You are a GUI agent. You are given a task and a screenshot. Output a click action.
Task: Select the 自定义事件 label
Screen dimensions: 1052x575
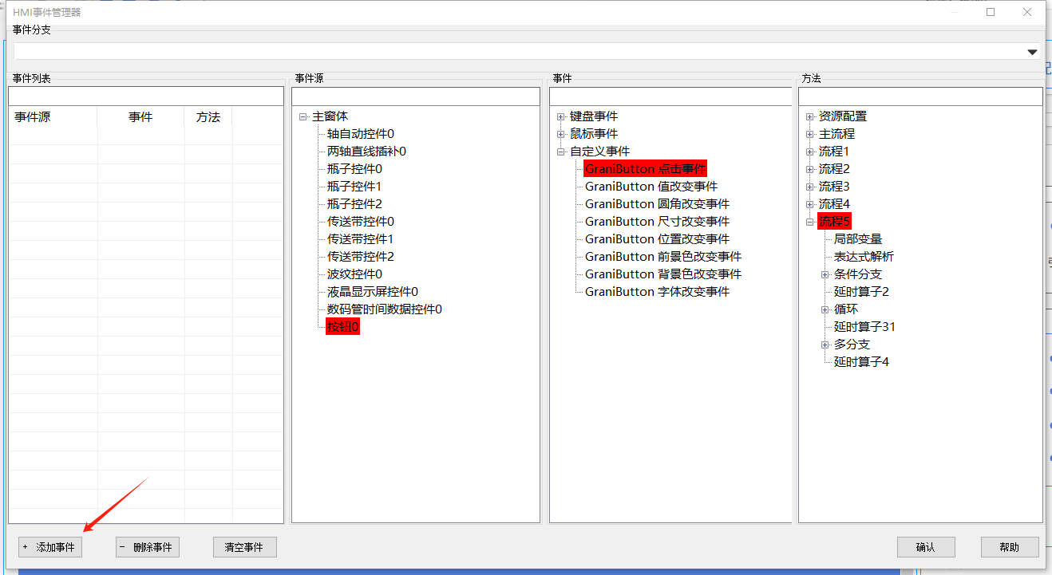tap(599, 152)
